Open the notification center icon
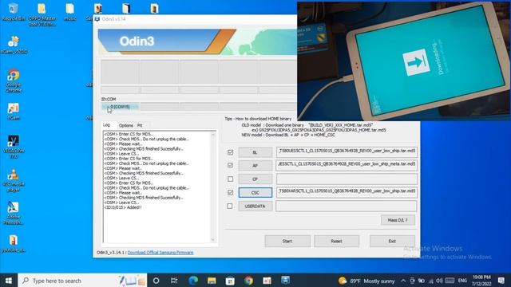Screen dimensions: 511x287 501,281
